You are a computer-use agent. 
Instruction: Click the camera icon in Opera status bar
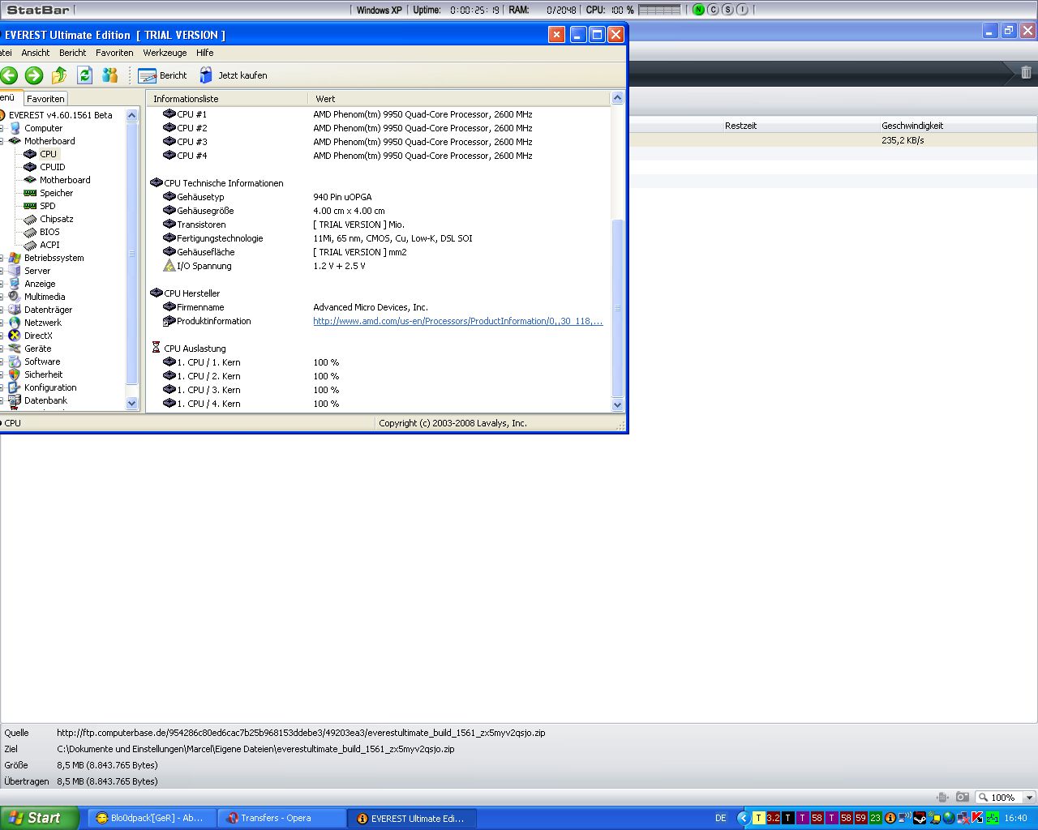[x=963, y=798]
